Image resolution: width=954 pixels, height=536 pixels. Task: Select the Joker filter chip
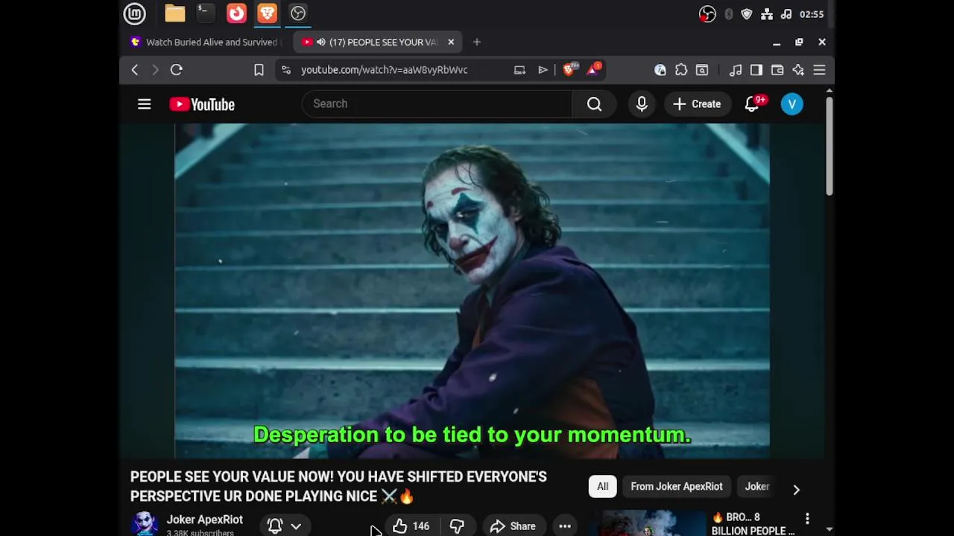tap(757, 487)
